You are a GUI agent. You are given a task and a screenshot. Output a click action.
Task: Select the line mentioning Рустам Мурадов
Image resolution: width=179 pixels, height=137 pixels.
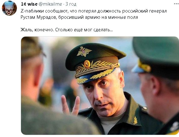click(x=79, y=17)
